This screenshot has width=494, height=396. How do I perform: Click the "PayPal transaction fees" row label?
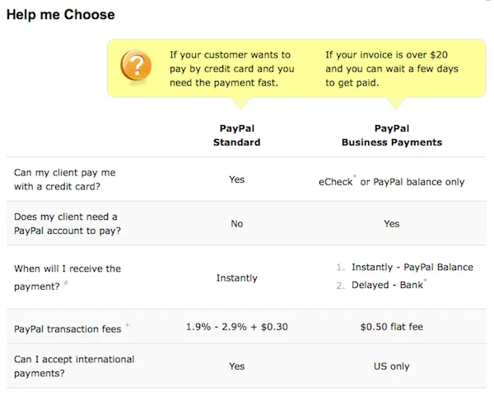pyautogui.click(x=68, y=328)
